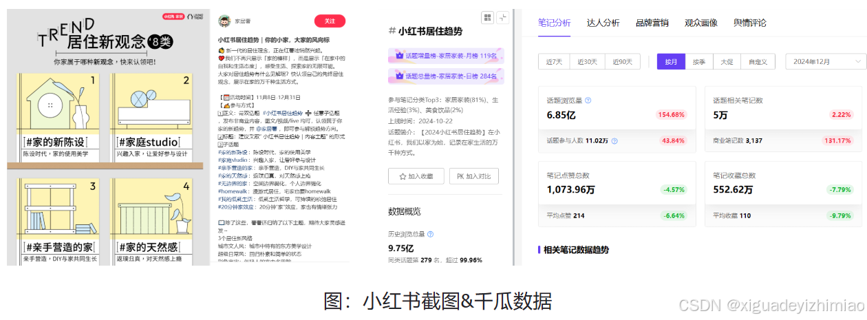Click the PK 加入对比 button
This screenshot has height=320, width=867.
point(474,177)
